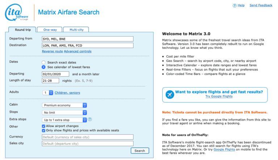Select See calendar of lowest fares option
Image resolution: width=278 pixels, height=160 pixels.
[43, 67]
